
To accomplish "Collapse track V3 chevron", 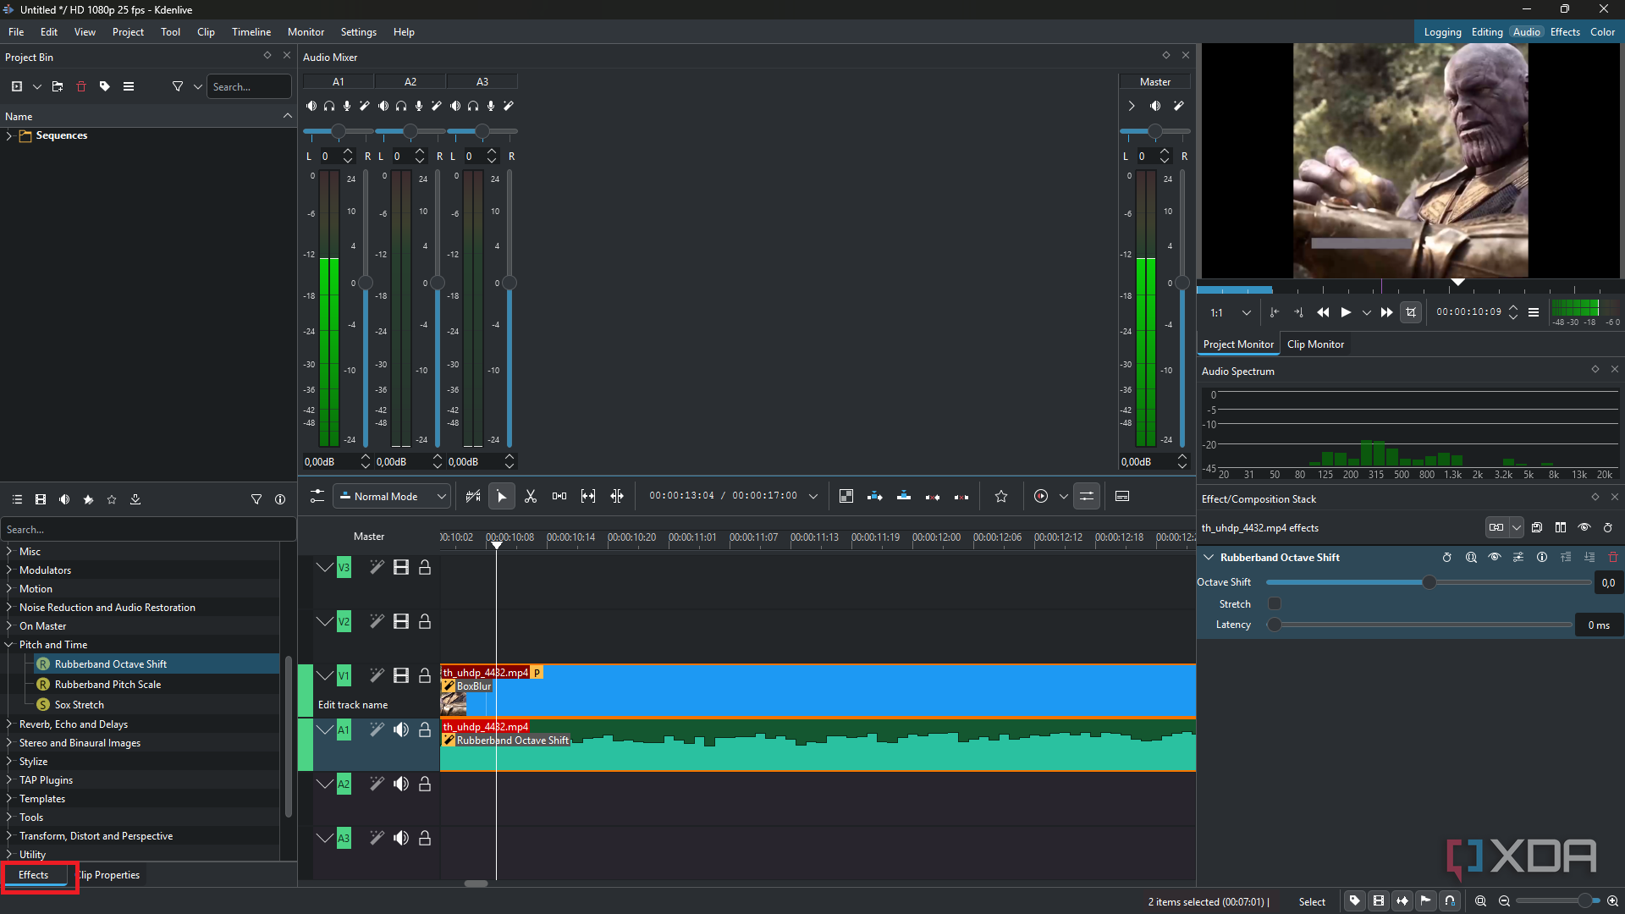I will coord(324,567).
